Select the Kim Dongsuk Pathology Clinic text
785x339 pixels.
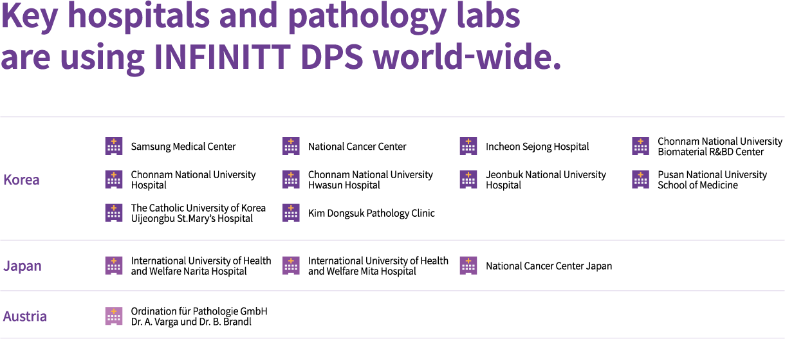(x=371, y=214)
